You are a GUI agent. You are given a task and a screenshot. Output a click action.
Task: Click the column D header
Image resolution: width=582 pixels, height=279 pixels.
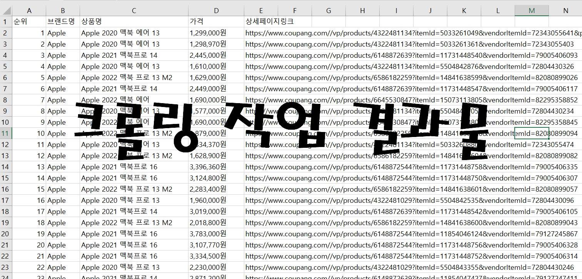click(216, 11)
